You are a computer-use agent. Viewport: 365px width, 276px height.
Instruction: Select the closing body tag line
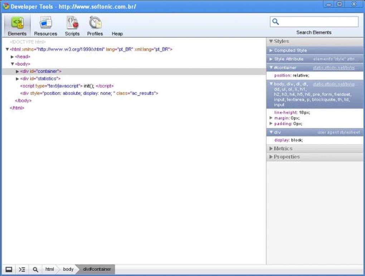23,101
